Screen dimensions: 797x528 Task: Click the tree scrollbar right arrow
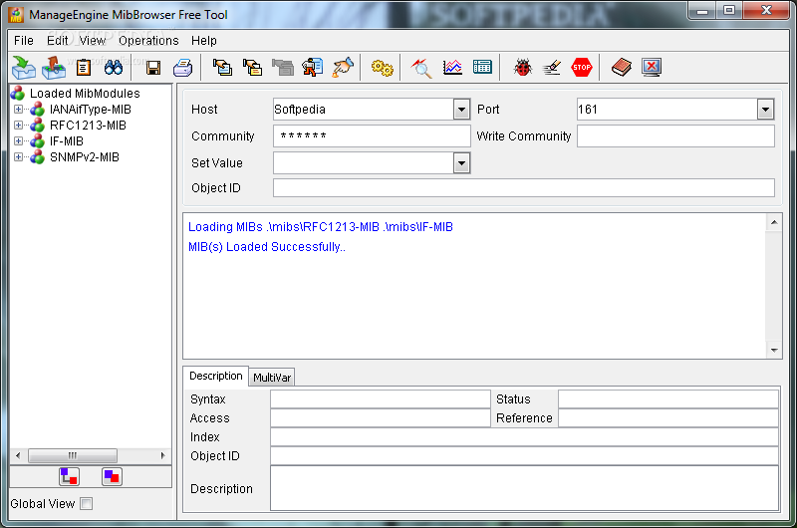pos(162,455)
